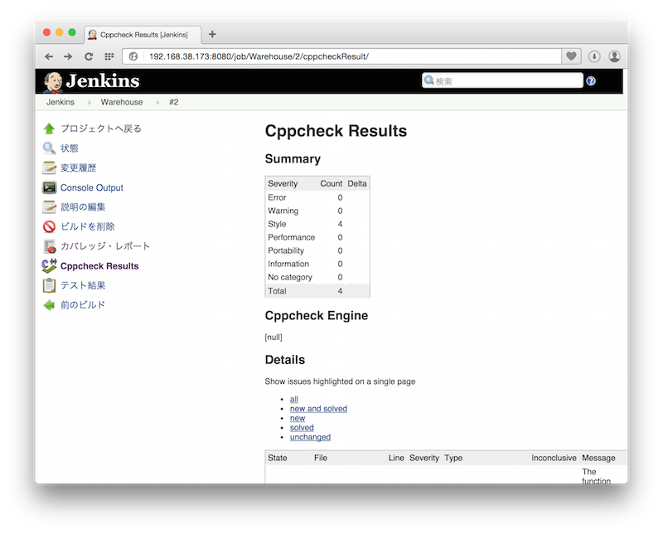Open the Console Output terminal icon
Screen dimensions: 663x534
[49, 187]
